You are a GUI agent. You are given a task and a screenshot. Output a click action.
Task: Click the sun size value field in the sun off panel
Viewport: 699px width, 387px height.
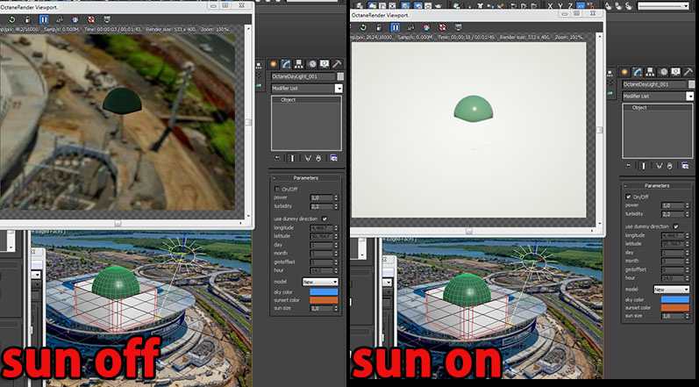click(x=321, y=309)
